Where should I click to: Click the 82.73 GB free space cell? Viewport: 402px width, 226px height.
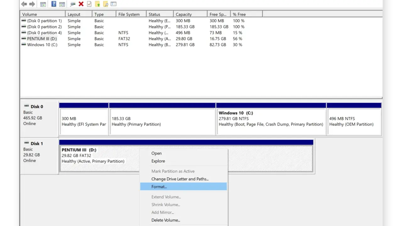pos(218,45)
